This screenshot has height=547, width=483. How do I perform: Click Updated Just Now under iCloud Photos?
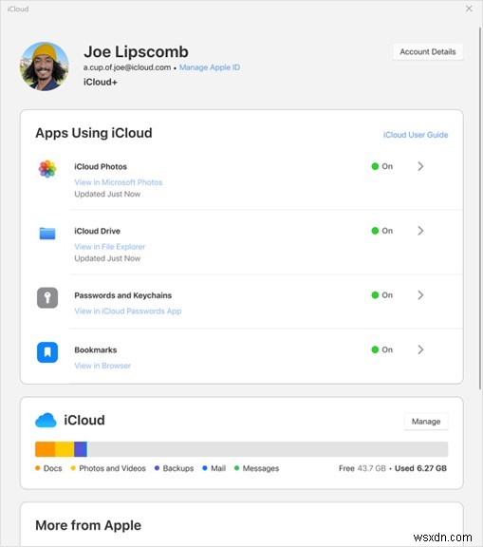coord(107,194)
